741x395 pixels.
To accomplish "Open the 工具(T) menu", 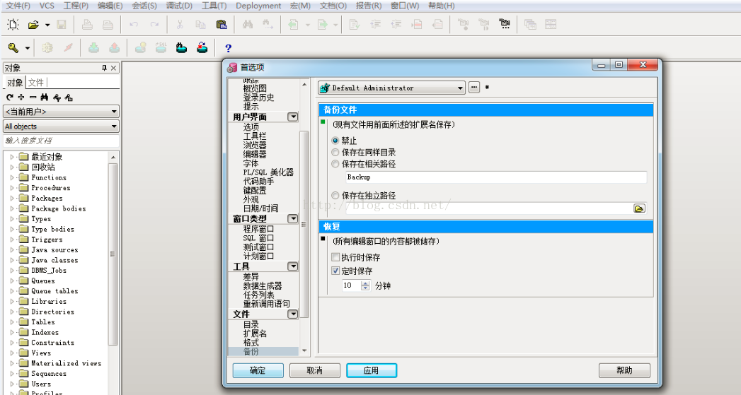I will click(214, 6).
